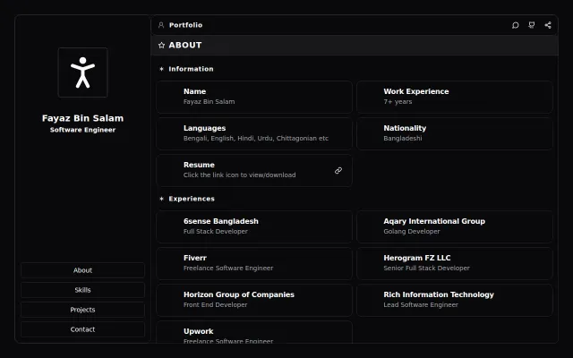
Task: Click the sparkle icon beside Experiences
Action: (x=161, y=199)
